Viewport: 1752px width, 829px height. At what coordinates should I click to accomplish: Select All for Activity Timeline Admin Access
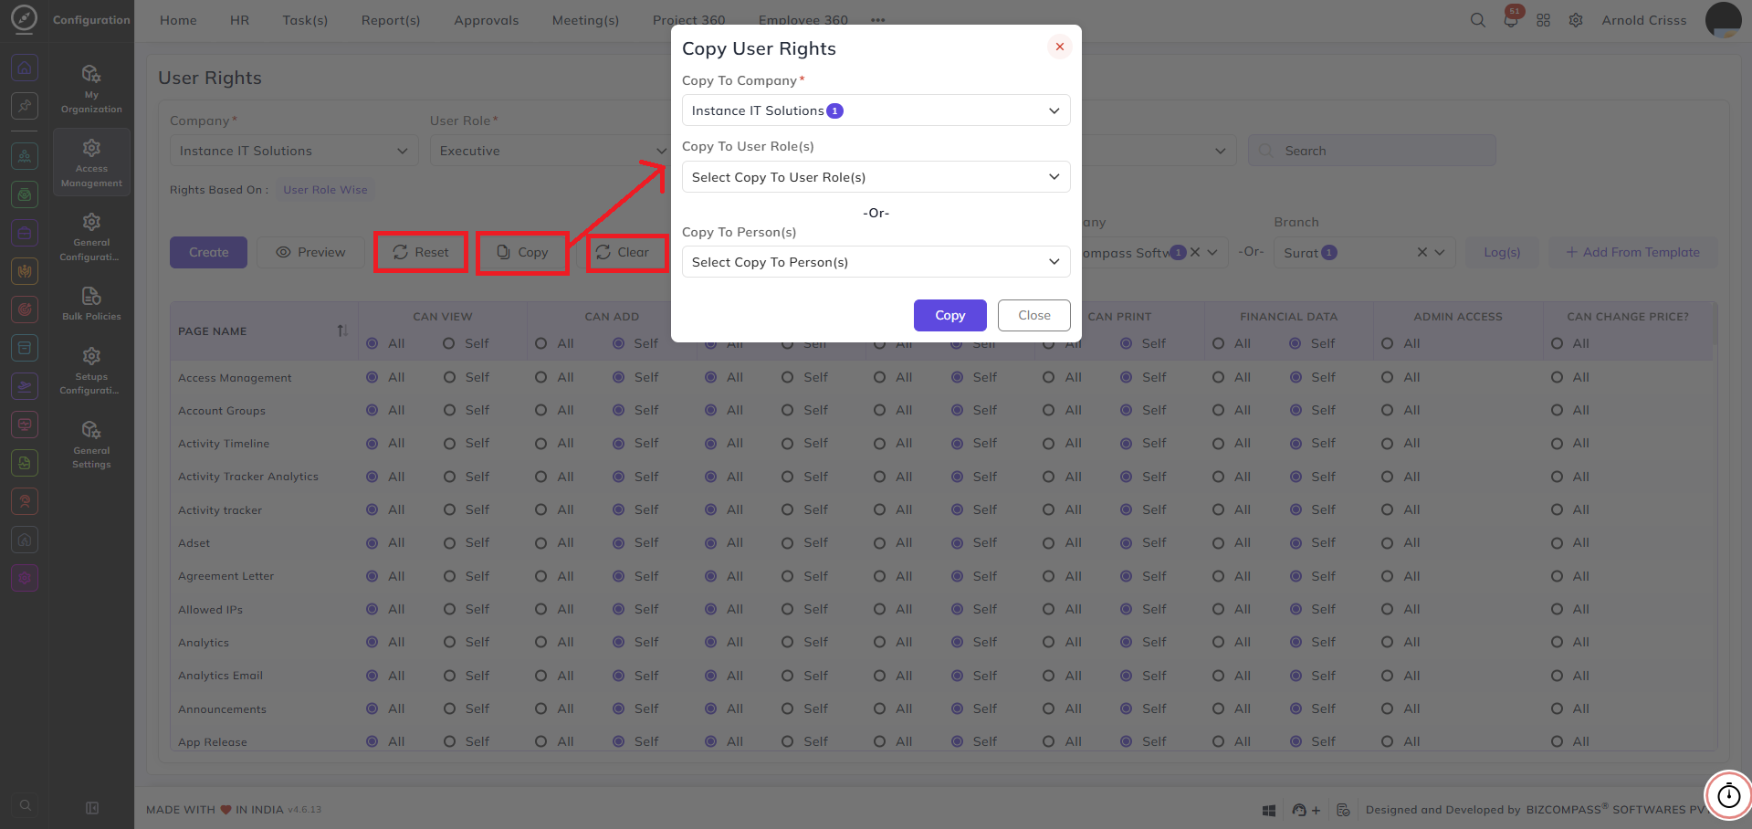pos(1388,443)
